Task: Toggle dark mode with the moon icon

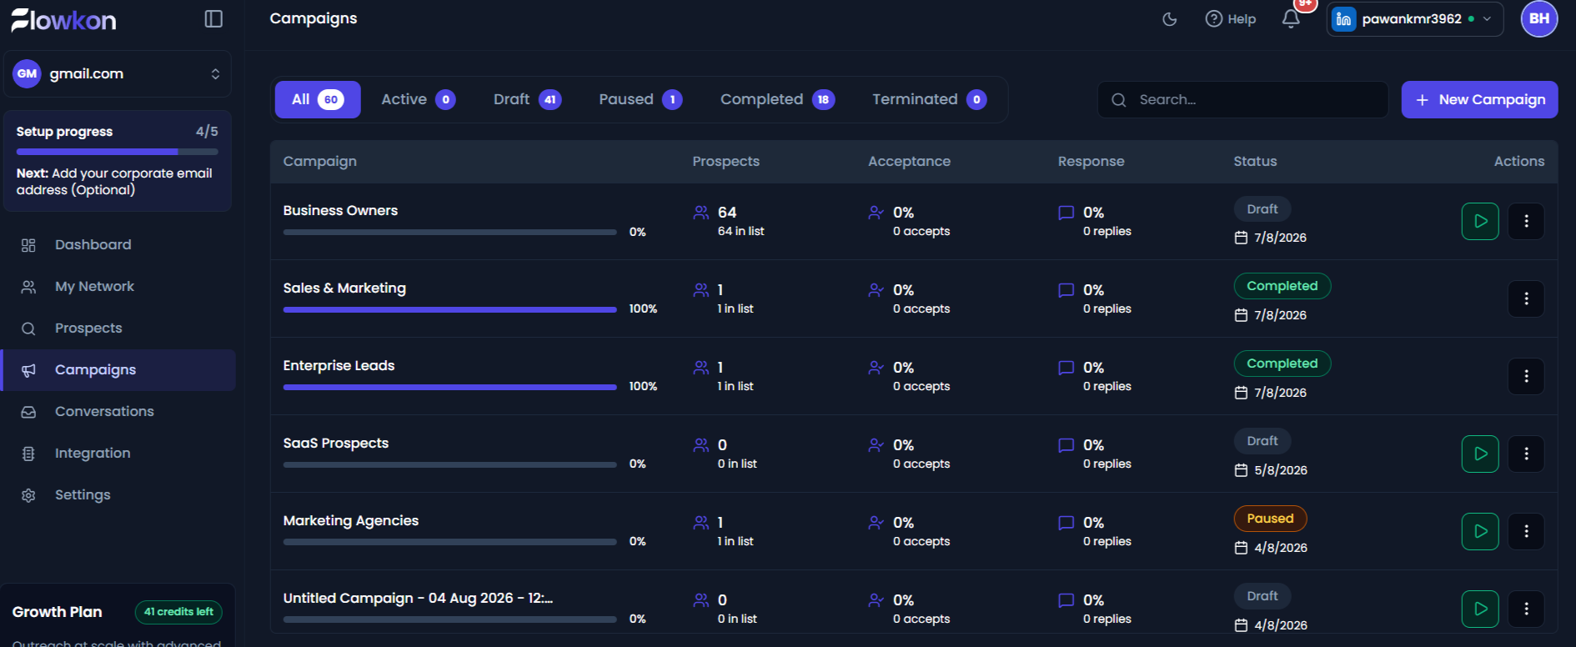Action: (1170, 19)
